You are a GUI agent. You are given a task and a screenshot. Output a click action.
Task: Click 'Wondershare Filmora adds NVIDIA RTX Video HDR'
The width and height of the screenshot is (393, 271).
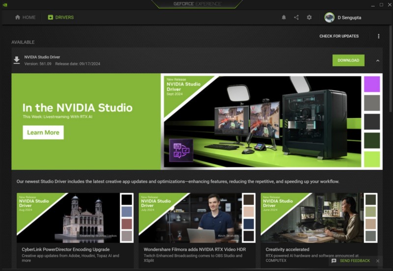195,249
